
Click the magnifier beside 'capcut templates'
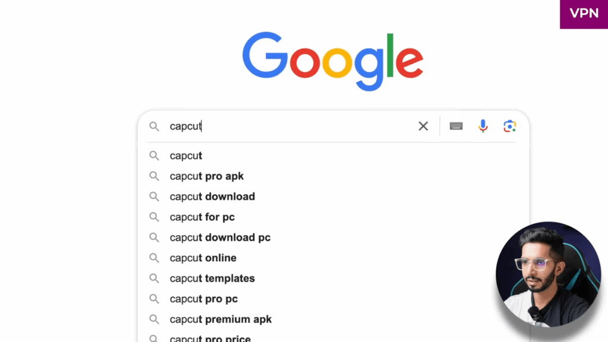click(154, 278)
